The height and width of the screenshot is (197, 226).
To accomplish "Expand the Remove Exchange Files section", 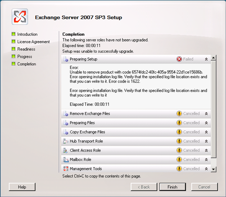I will coord(206,114).
